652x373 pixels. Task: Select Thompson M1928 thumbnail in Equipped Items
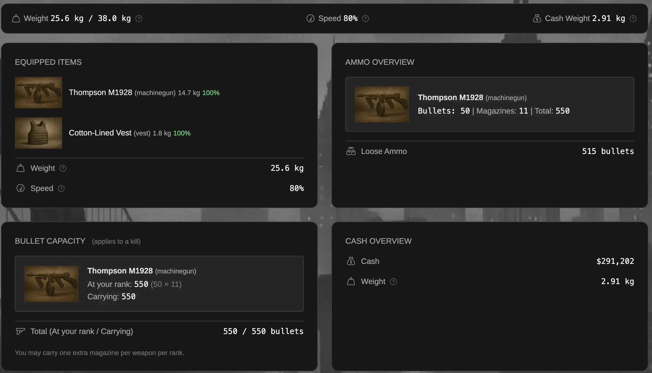pyautogui.click(x=39, y=93)
